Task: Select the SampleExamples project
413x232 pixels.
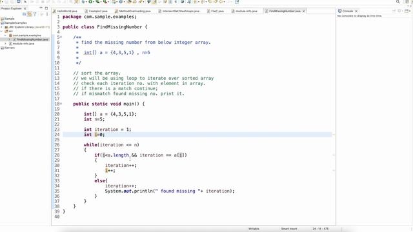Action: (14, 23)
